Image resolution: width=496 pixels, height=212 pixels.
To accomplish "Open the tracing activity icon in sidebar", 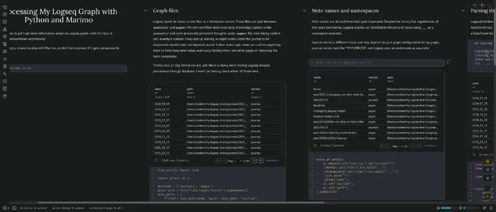I will 5,73.
